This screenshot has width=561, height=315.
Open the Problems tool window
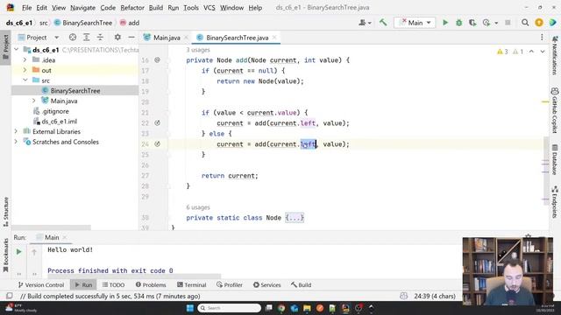(151, 285)
